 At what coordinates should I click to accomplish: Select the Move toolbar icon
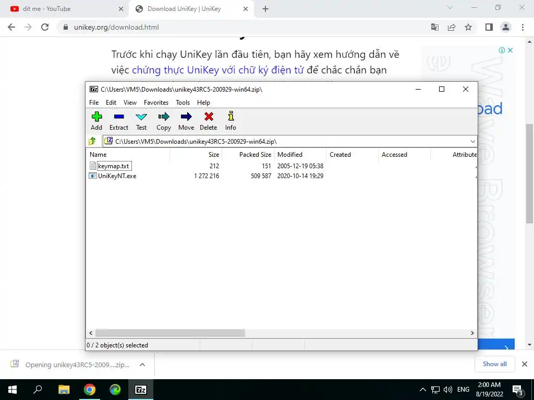point(186,117)
